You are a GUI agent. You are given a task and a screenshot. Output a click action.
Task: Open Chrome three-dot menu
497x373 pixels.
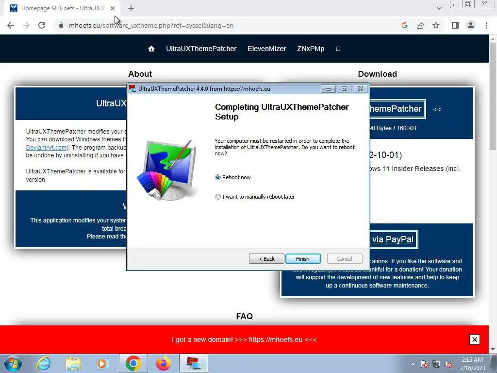pos(486,25)
